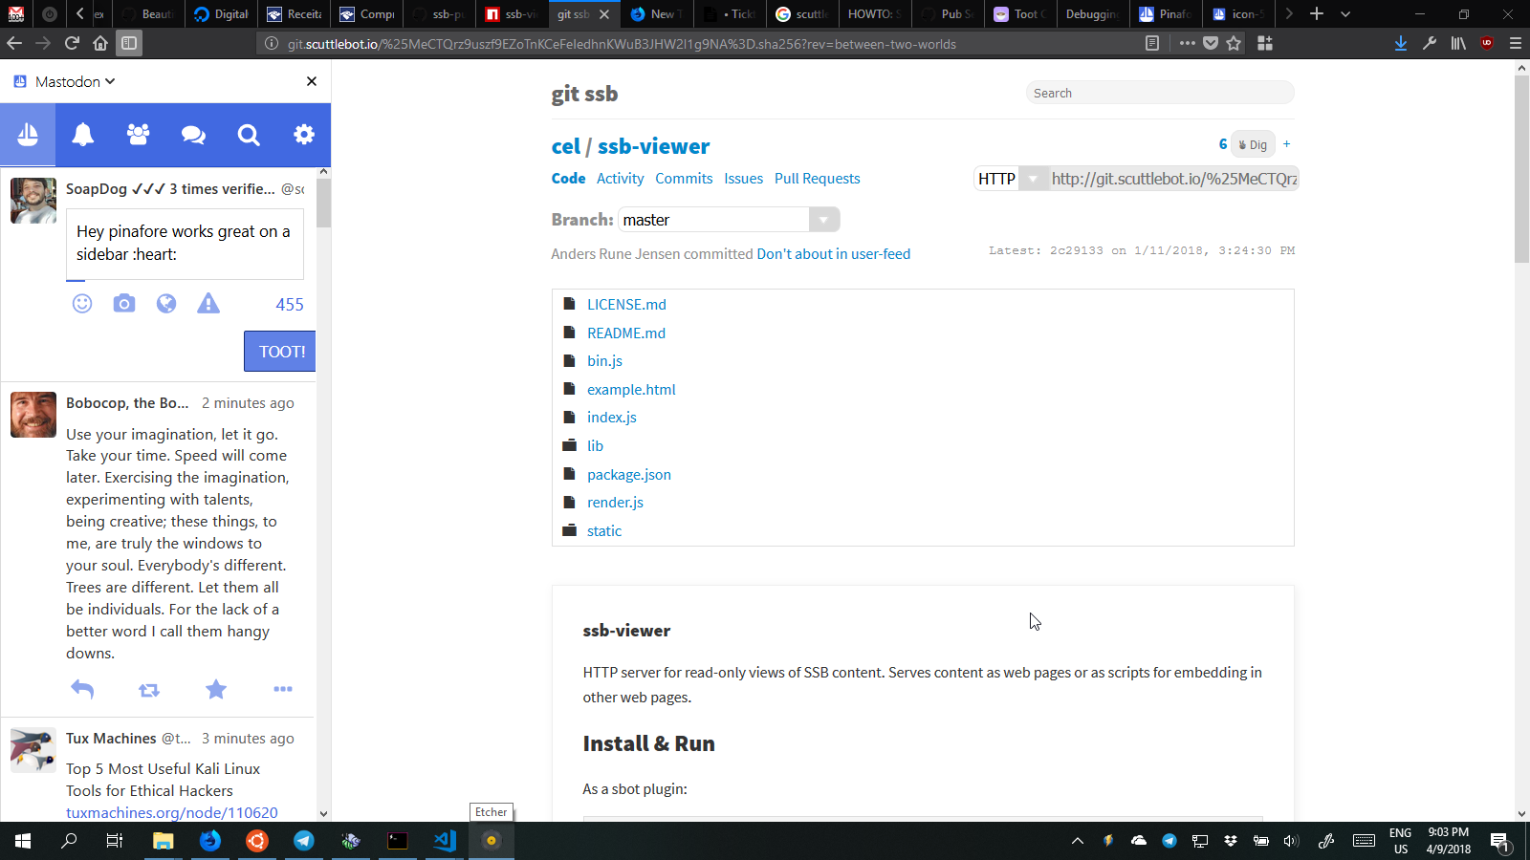
Task: Open the HTTP protocol dropdown
Action: click(1012, 179)
